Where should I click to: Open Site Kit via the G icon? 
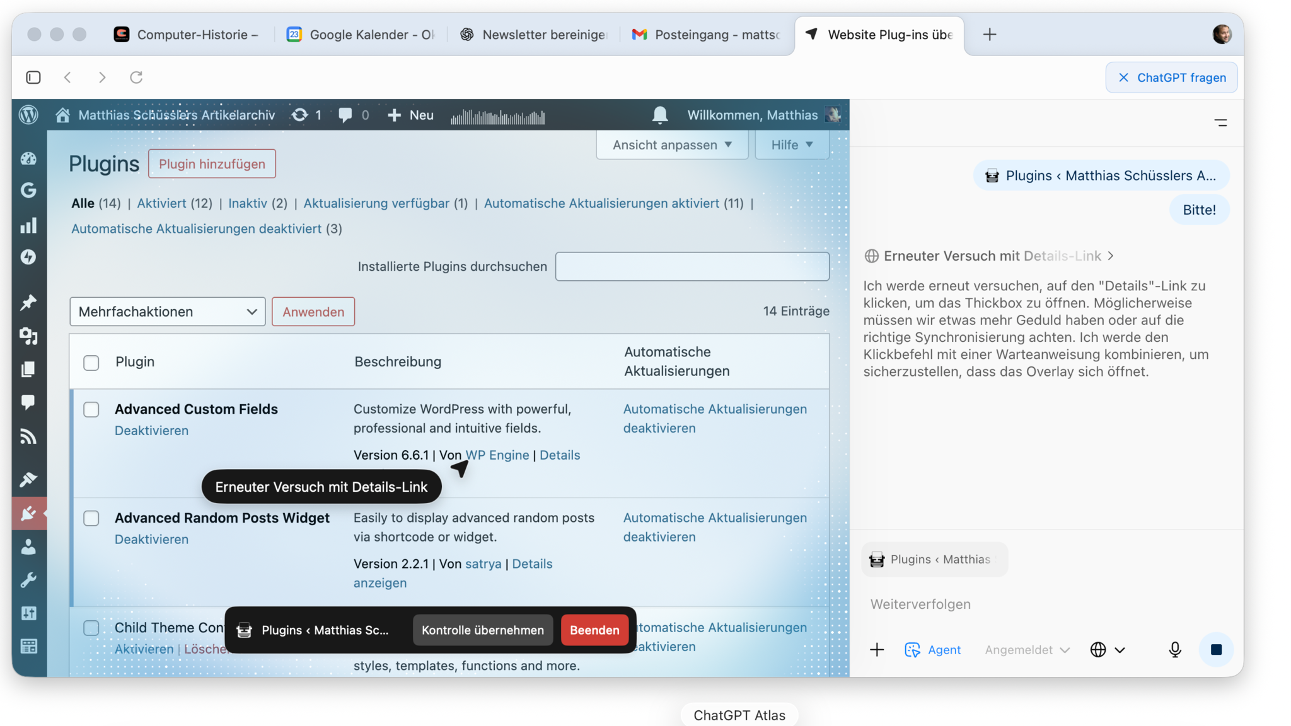click(28, 190)
